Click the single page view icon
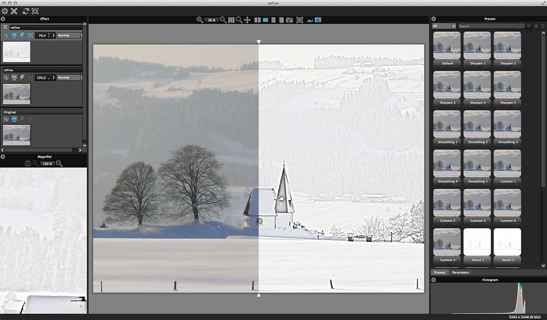 click(281, 20)
